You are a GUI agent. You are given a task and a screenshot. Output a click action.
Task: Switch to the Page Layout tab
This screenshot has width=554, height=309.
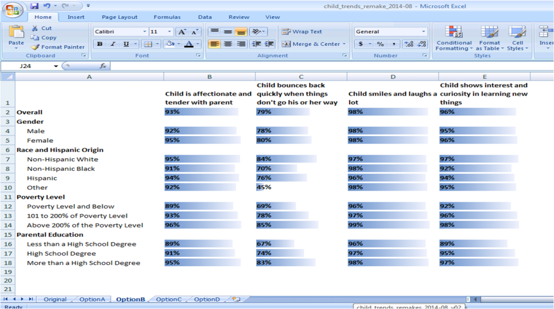120,17
